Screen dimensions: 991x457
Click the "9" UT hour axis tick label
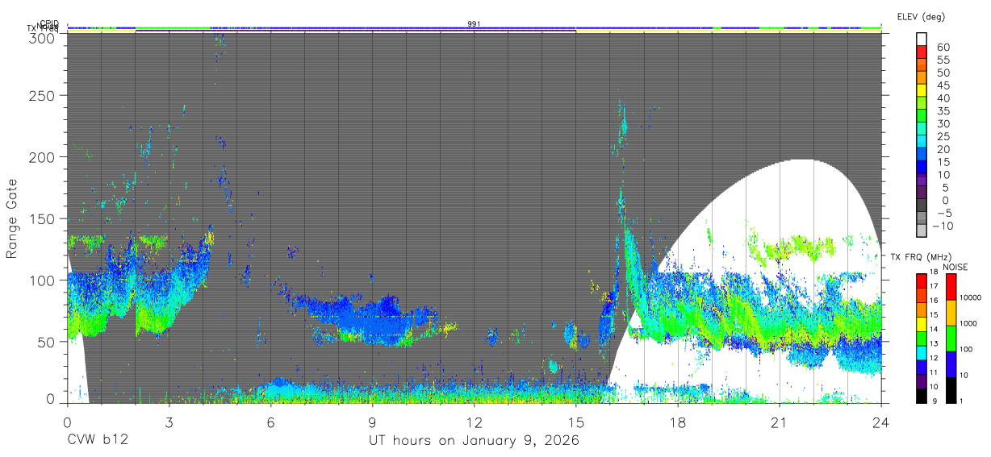point(372,422)
